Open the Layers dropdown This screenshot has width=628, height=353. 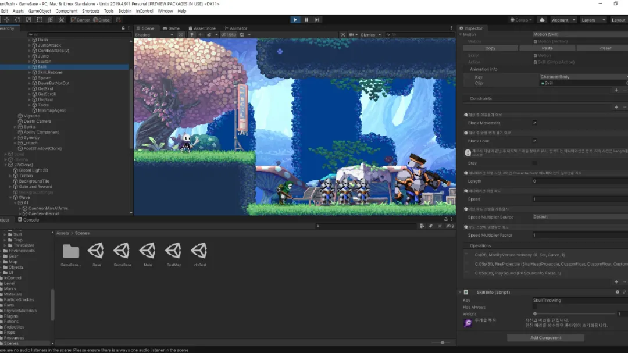point(593,20)
